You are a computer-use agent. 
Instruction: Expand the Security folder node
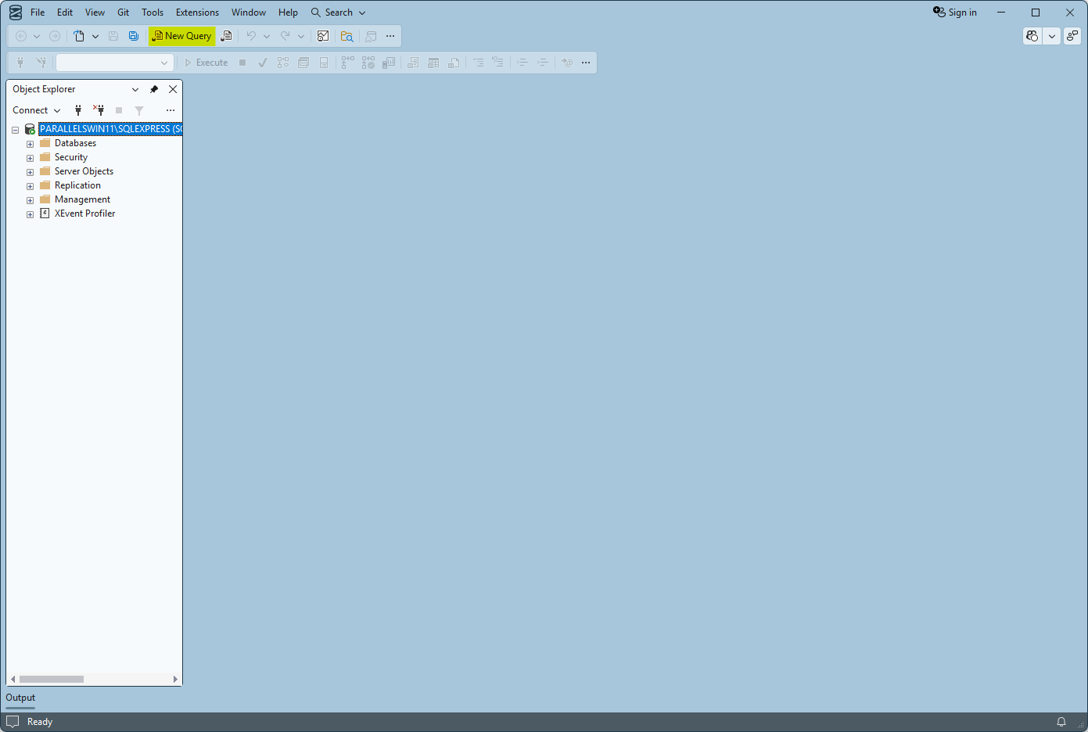tap(30, 158)
